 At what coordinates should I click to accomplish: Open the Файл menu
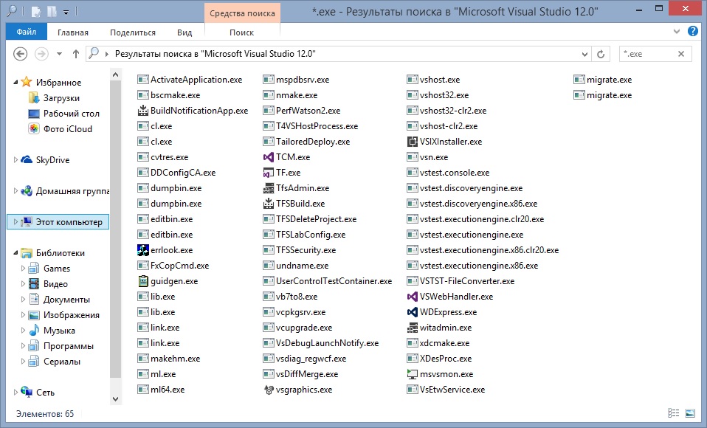click(x=26, y=32)
